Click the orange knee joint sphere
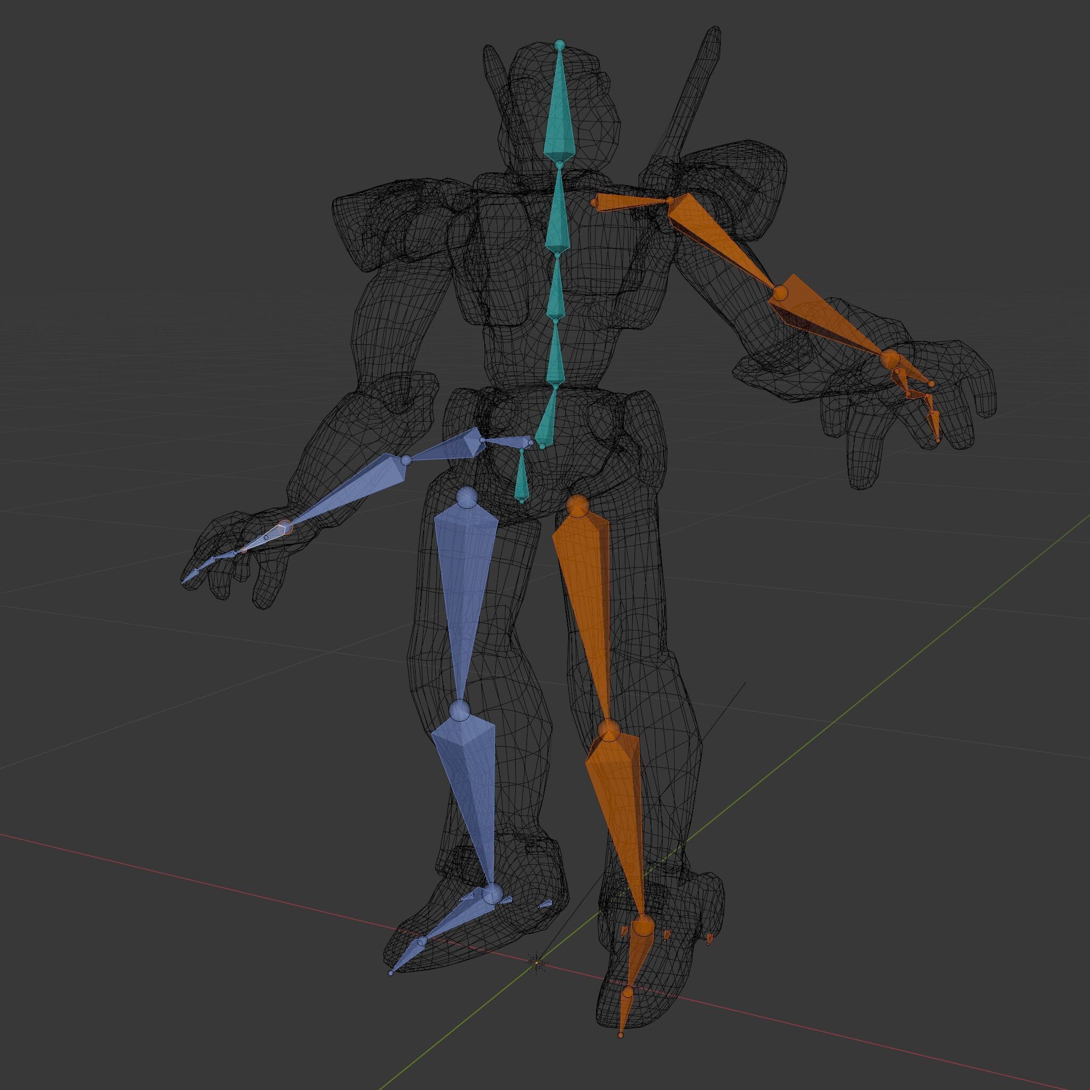 coord(608,731)
